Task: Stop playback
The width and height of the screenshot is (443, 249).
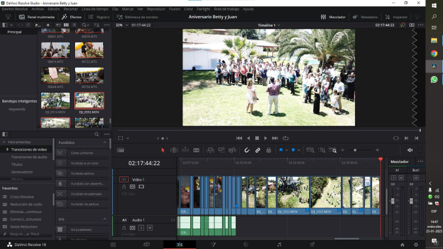Action: tap(257, 138)
